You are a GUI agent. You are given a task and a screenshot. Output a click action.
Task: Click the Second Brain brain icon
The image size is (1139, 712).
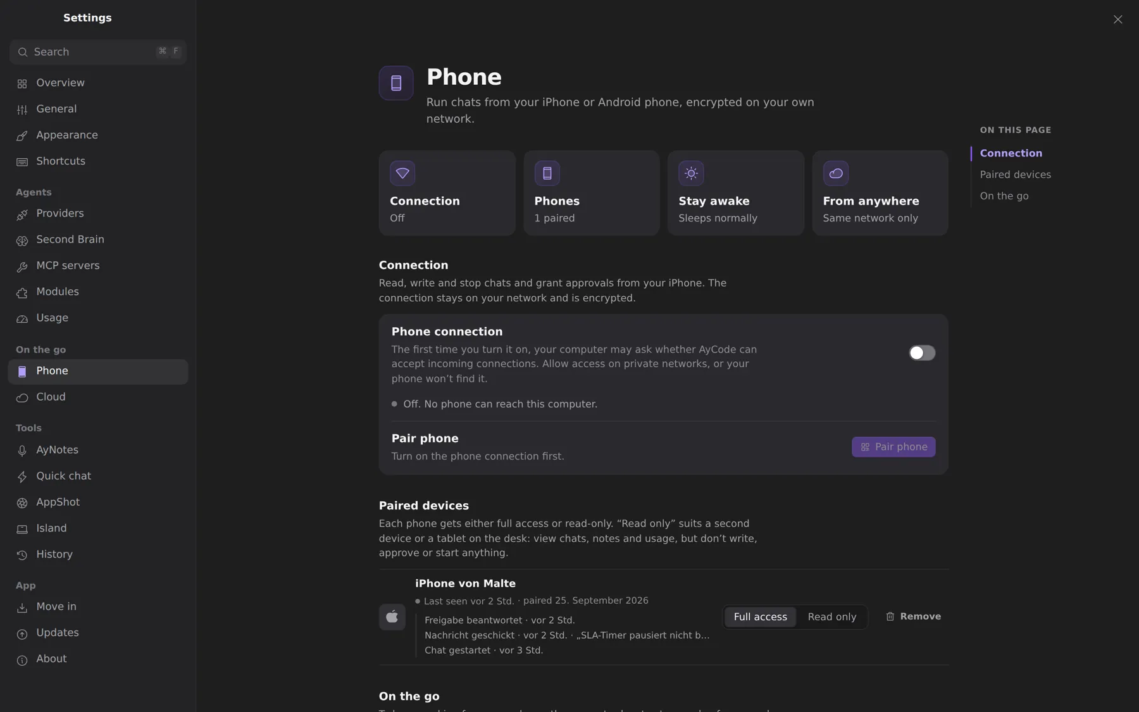[22, 240]
